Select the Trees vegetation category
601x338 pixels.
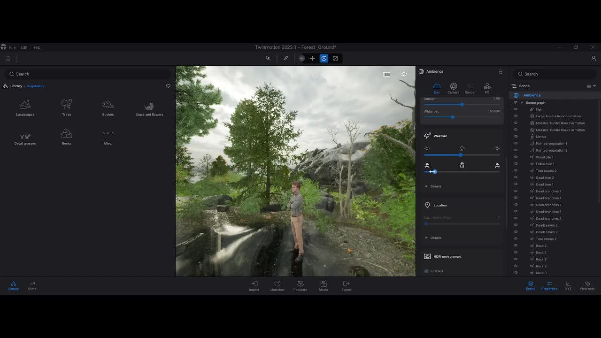tap(66, 107)
